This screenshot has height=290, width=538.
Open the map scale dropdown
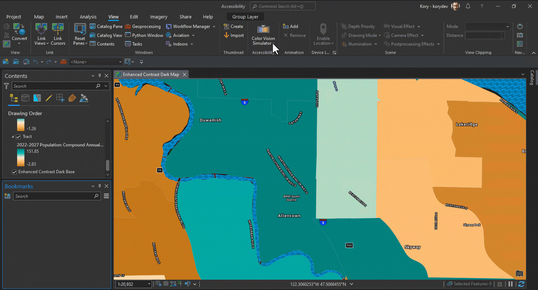(149, 284)
